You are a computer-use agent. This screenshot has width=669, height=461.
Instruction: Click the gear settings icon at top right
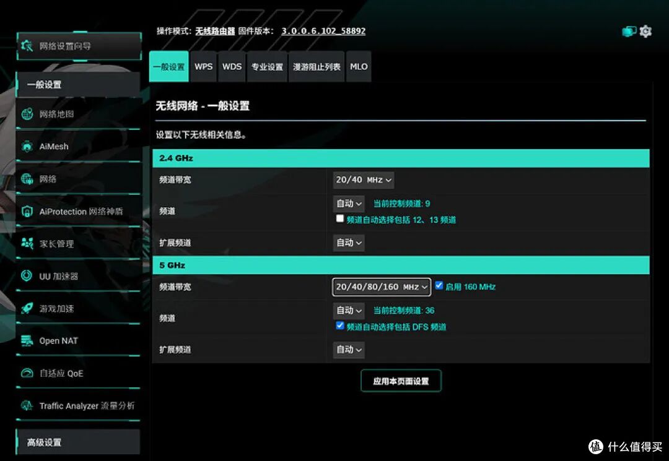pos(645,31)
